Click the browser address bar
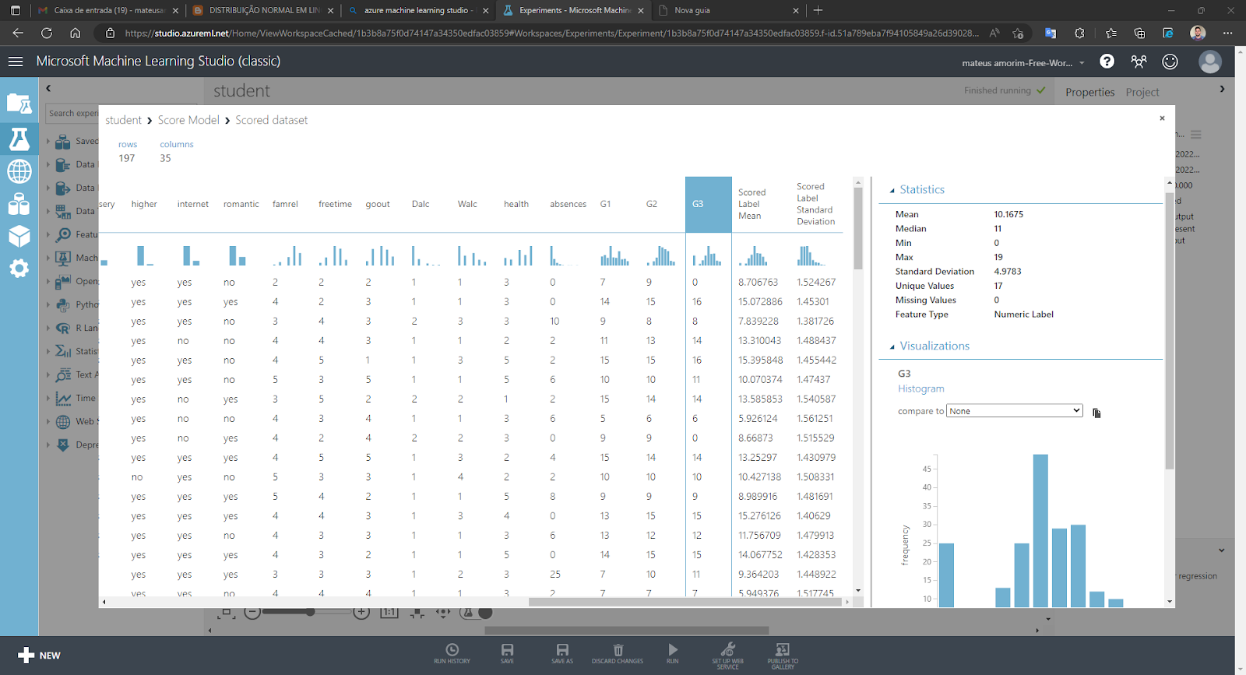This screenshot has width=1246, height=675. point(551,33)
